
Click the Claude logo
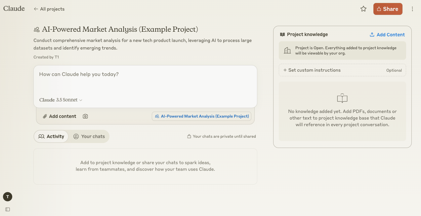pyautogui.click(x=14, y=9)
